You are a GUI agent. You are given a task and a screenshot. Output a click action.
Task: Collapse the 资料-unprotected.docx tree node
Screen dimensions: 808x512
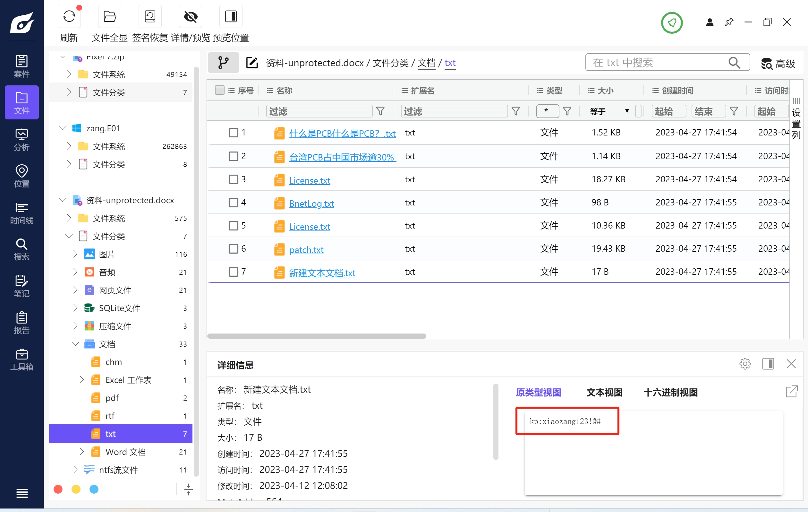coord(63,200)
